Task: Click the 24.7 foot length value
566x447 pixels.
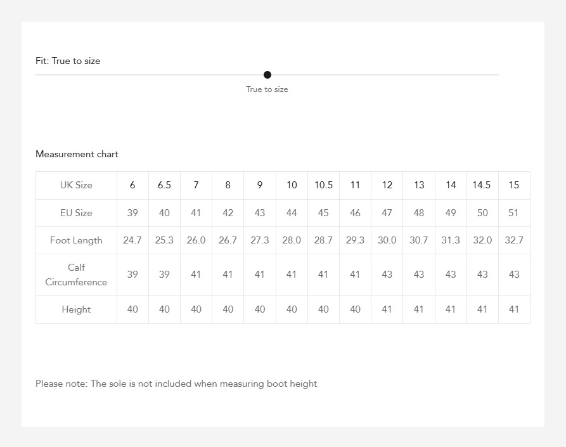Action: [132, 240]
